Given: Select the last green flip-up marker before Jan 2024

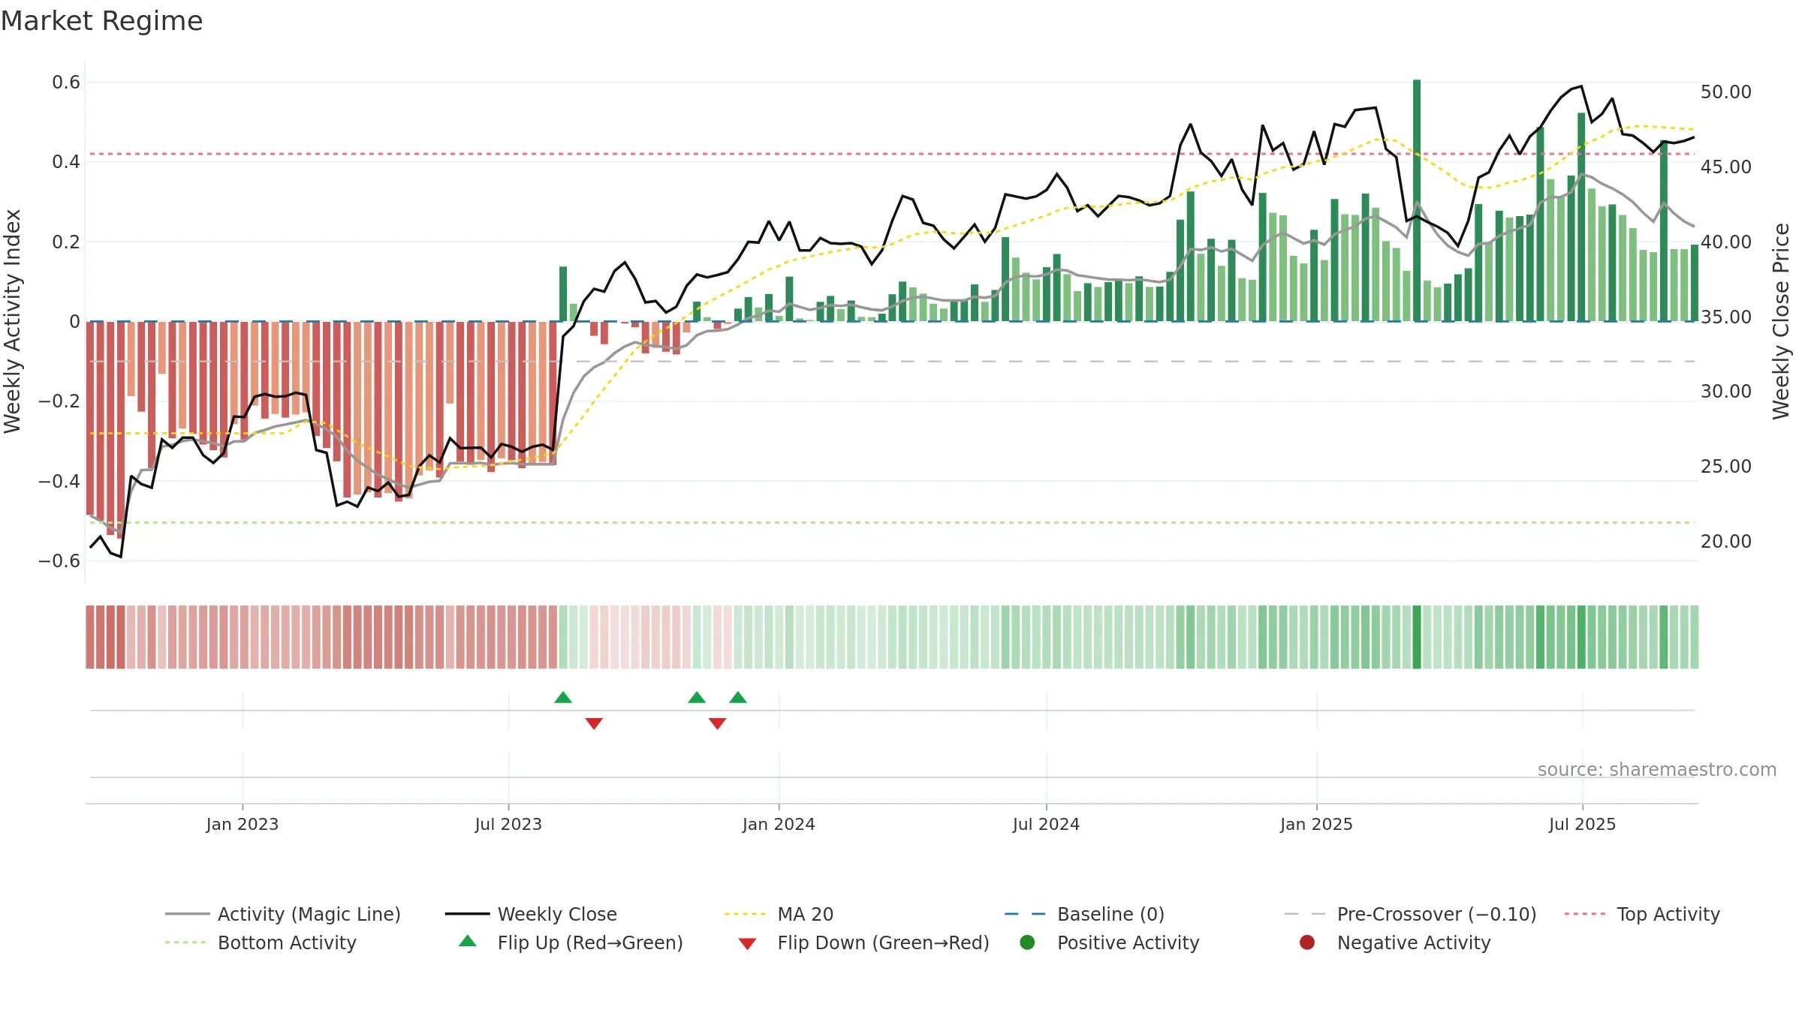Looking at the screenshot, I should pos(738,697).
